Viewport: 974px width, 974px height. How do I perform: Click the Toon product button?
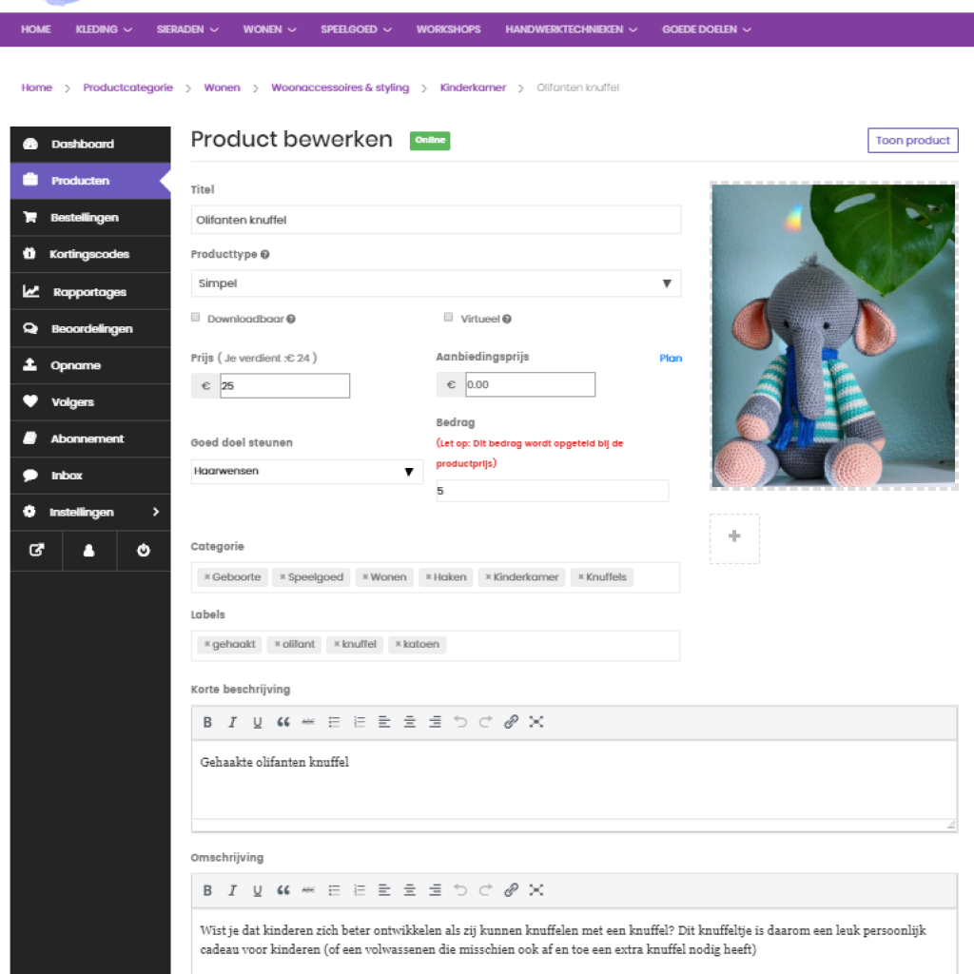click(912, 141)
